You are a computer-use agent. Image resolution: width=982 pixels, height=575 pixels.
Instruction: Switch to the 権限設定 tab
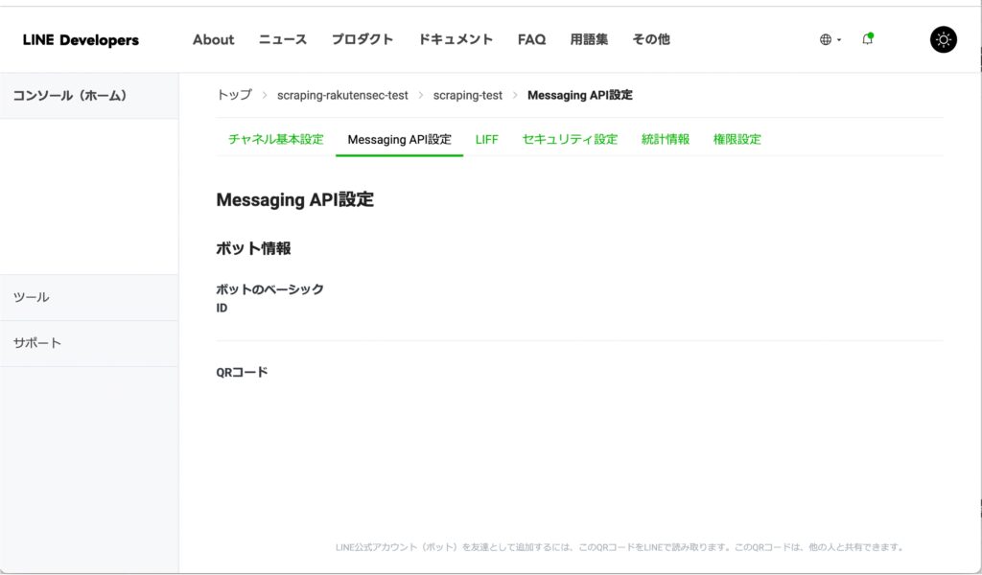click(737, 139)
